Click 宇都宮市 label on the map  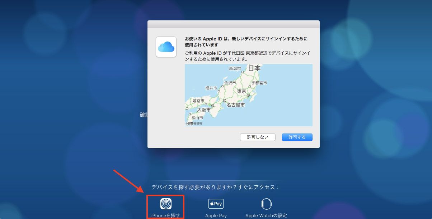coord(259,83)
